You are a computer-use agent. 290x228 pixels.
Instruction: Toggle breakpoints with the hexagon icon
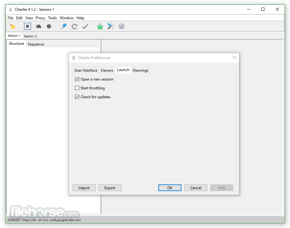coord(49,26)
